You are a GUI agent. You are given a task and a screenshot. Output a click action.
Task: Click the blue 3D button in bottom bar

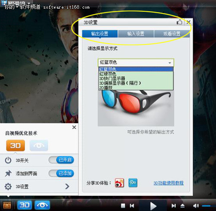(25, 205)
